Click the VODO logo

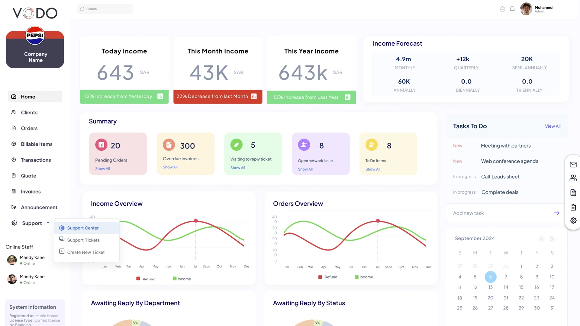click(35, 13)
